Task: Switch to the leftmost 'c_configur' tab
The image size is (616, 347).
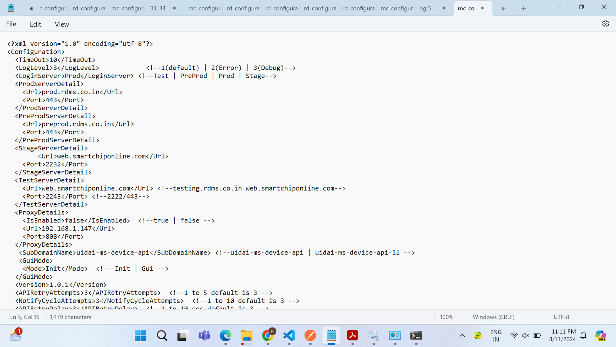Action: click(x=53, y=8)
